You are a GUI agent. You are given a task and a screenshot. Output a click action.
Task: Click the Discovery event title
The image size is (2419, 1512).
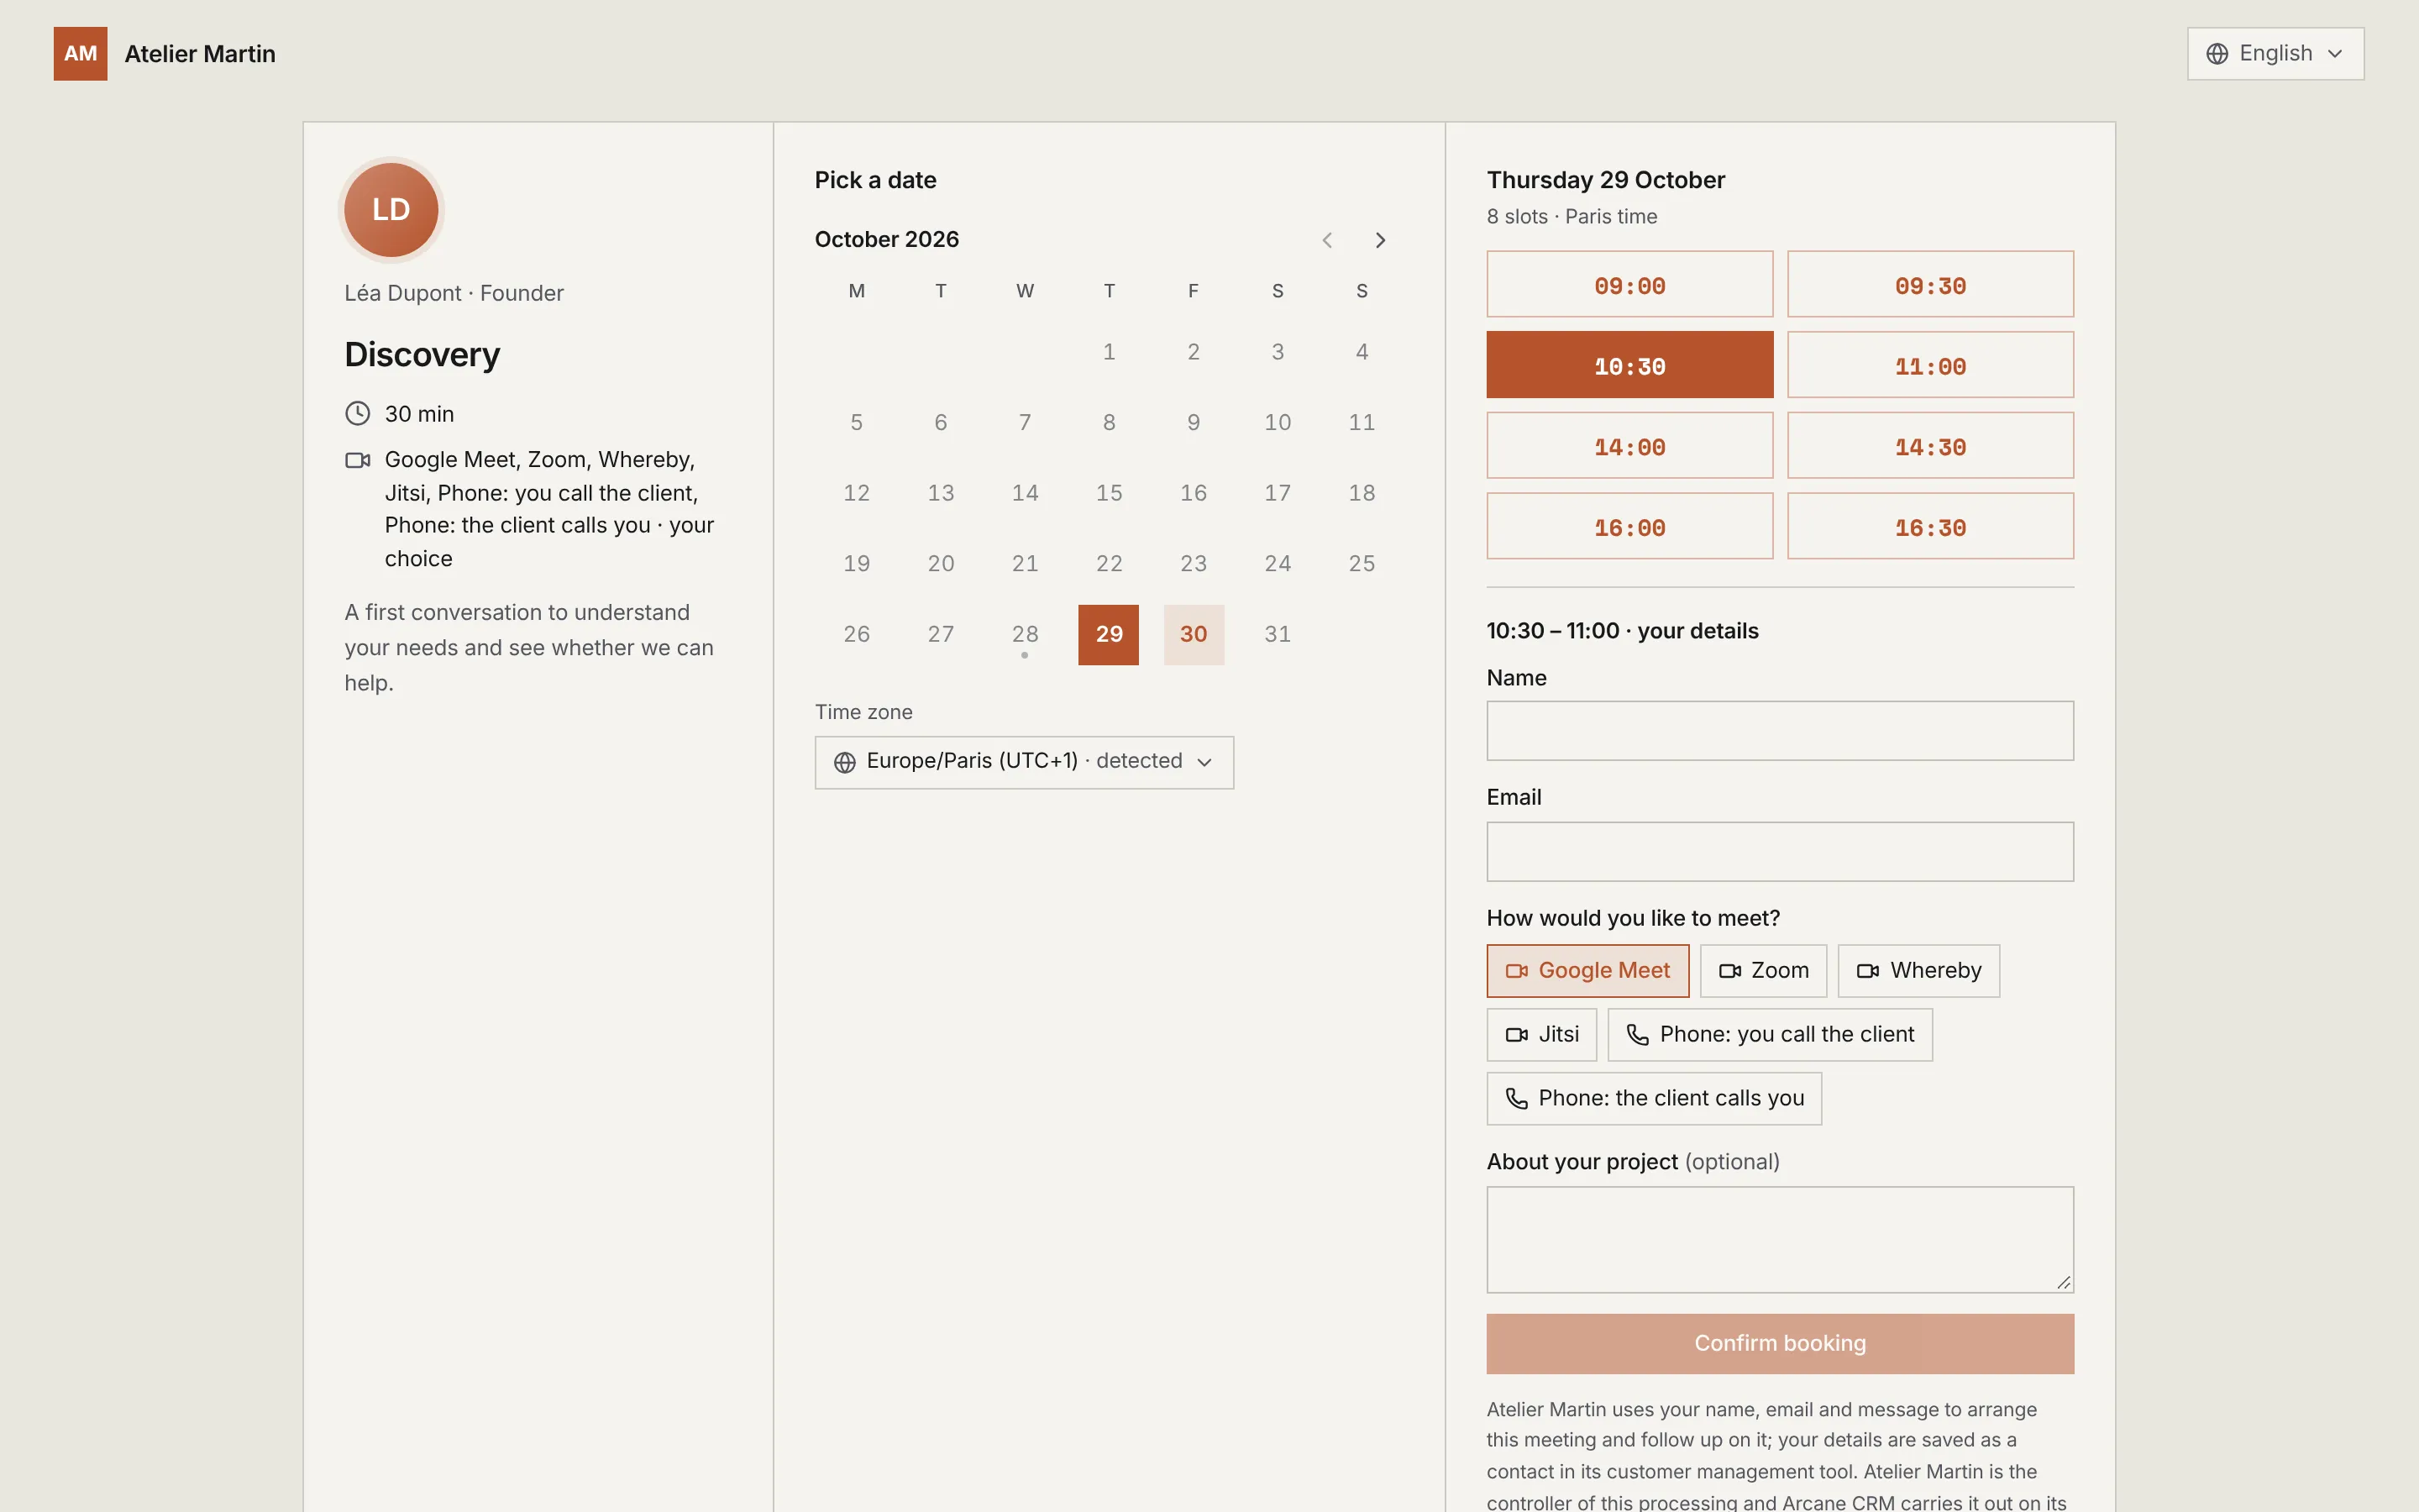422,355
